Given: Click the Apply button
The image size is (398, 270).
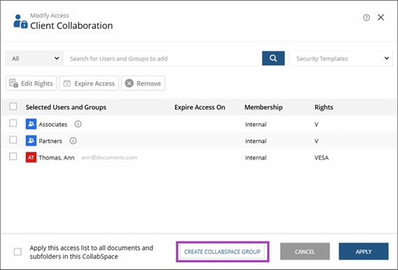Looking at the screenshot, I should point(364,252).
